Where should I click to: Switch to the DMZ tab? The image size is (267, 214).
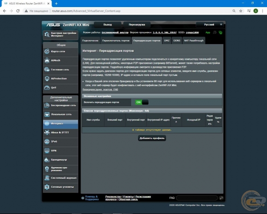pyautogui.click(x=167, y=41)
